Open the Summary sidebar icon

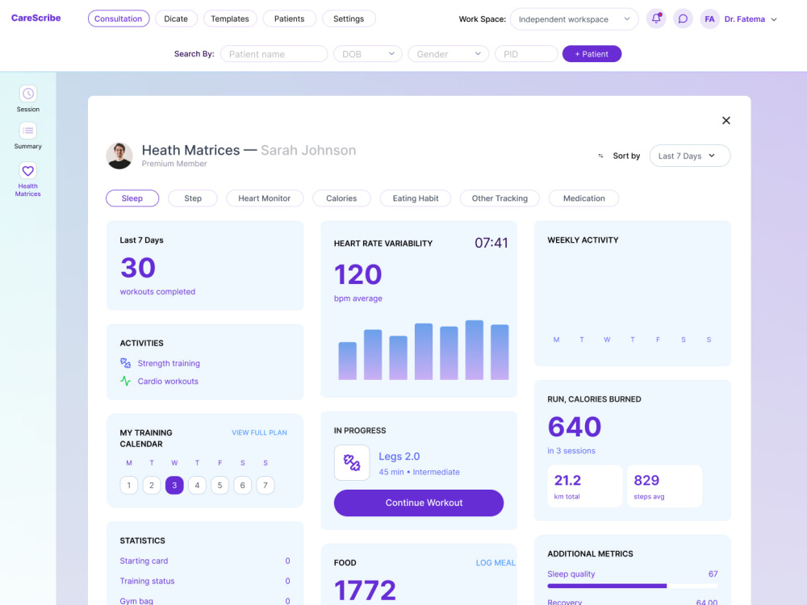(27, 131)
